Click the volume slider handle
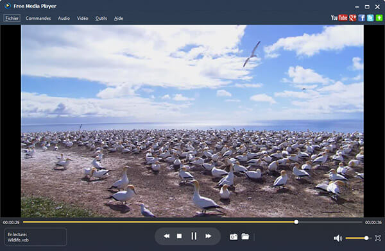 (366, 238)
